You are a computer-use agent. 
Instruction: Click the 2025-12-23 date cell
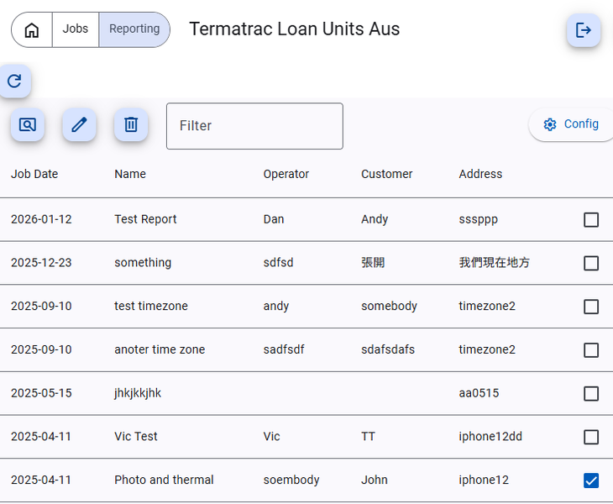point(41,263)
